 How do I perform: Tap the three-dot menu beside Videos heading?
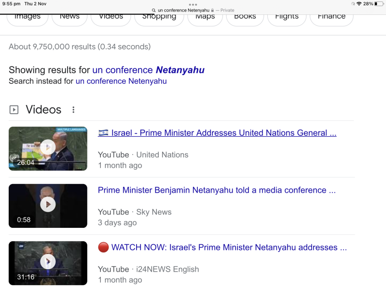[73, 110]
